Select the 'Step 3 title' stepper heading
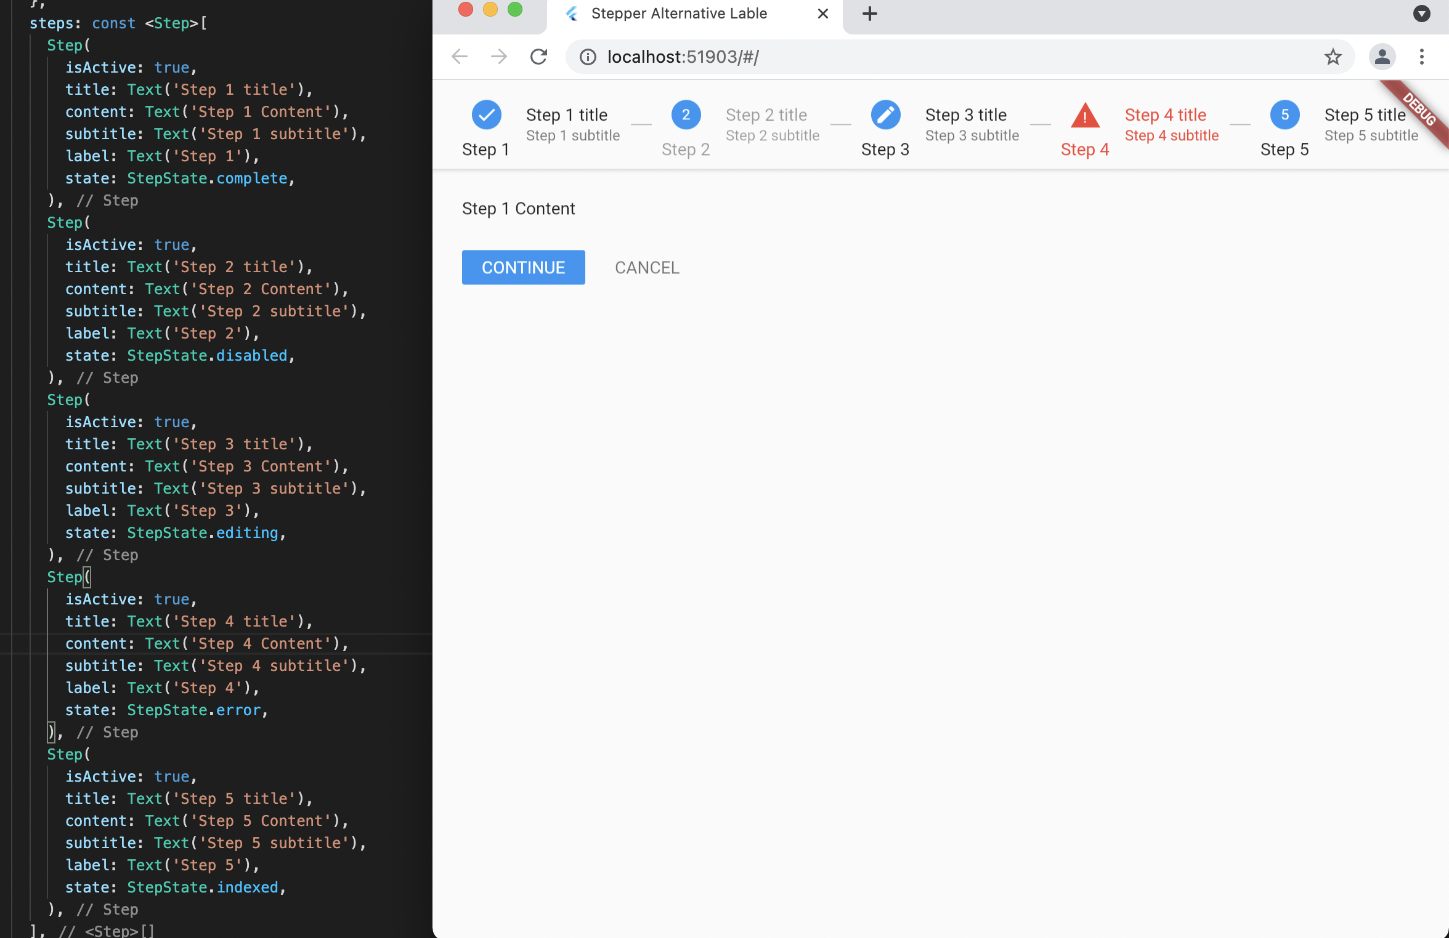 (965, 115)
